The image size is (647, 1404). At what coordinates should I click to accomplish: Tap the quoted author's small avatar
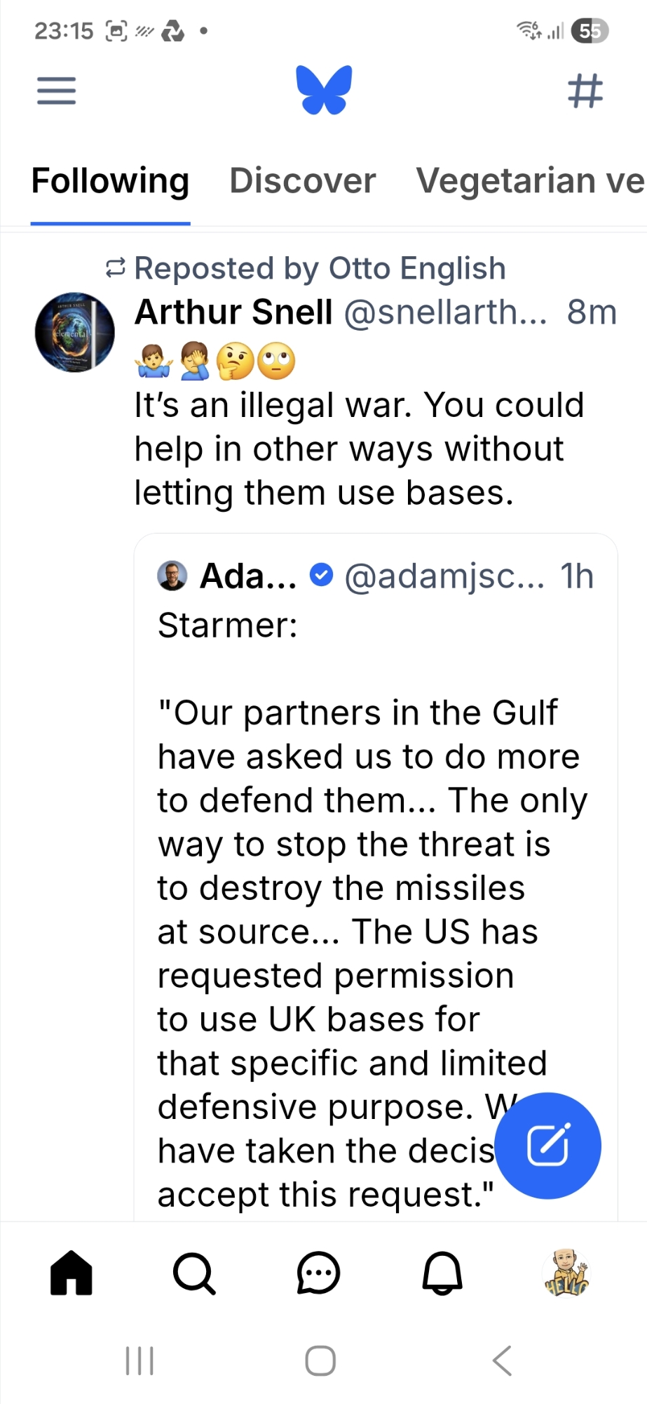[x=172, y=576]
